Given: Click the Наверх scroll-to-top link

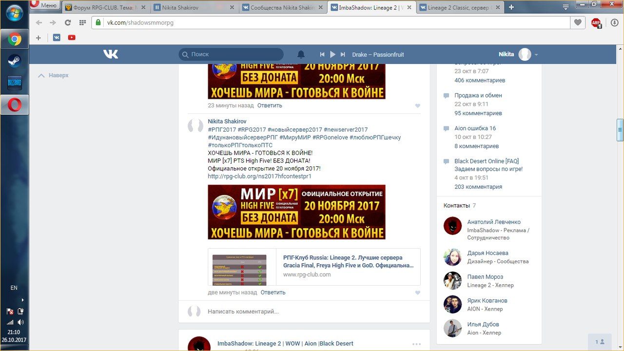Looking at the screenshot, I should pyautogui.click(x=54, y=76).
